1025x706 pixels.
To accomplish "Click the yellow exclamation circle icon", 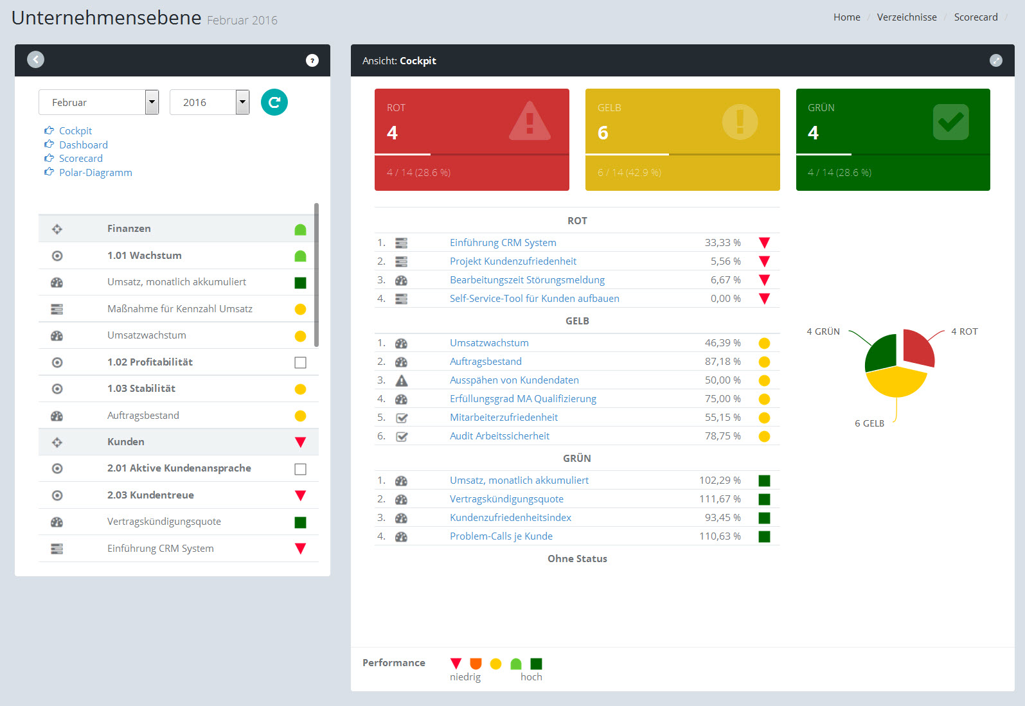I will (x=740, y=121).
